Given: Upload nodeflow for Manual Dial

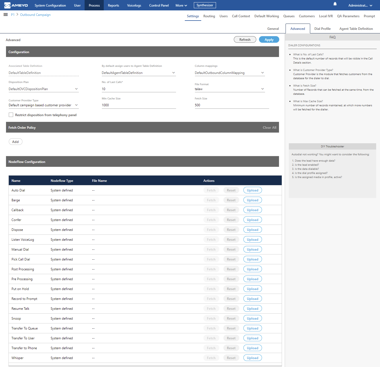Looking at the screenshot, I should 252,250.
